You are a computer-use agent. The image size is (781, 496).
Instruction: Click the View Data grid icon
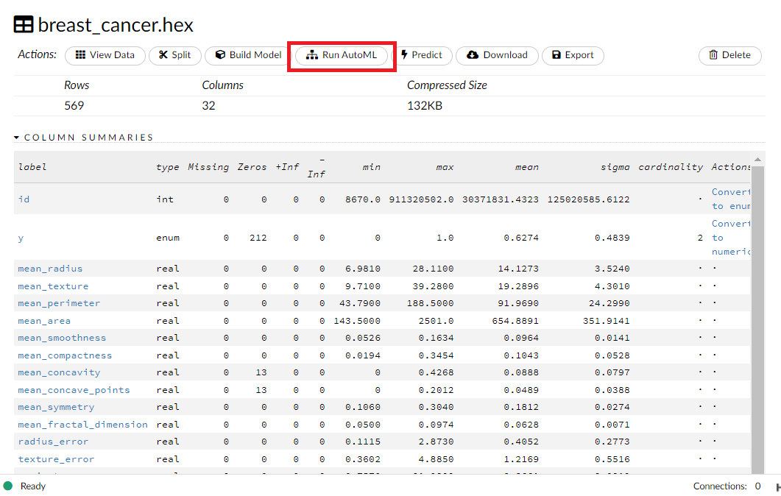click(81, 55)
